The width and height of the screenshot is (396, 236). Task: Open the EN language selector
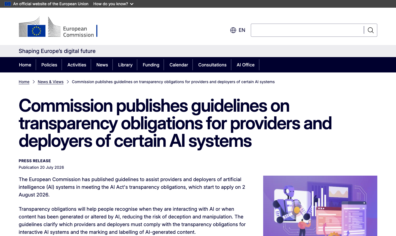coord(238,30)
